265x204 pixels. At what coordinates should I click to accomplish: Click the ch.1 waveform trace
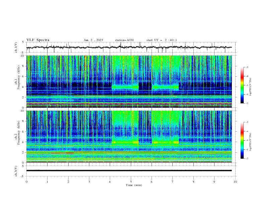tap(129, 47)
